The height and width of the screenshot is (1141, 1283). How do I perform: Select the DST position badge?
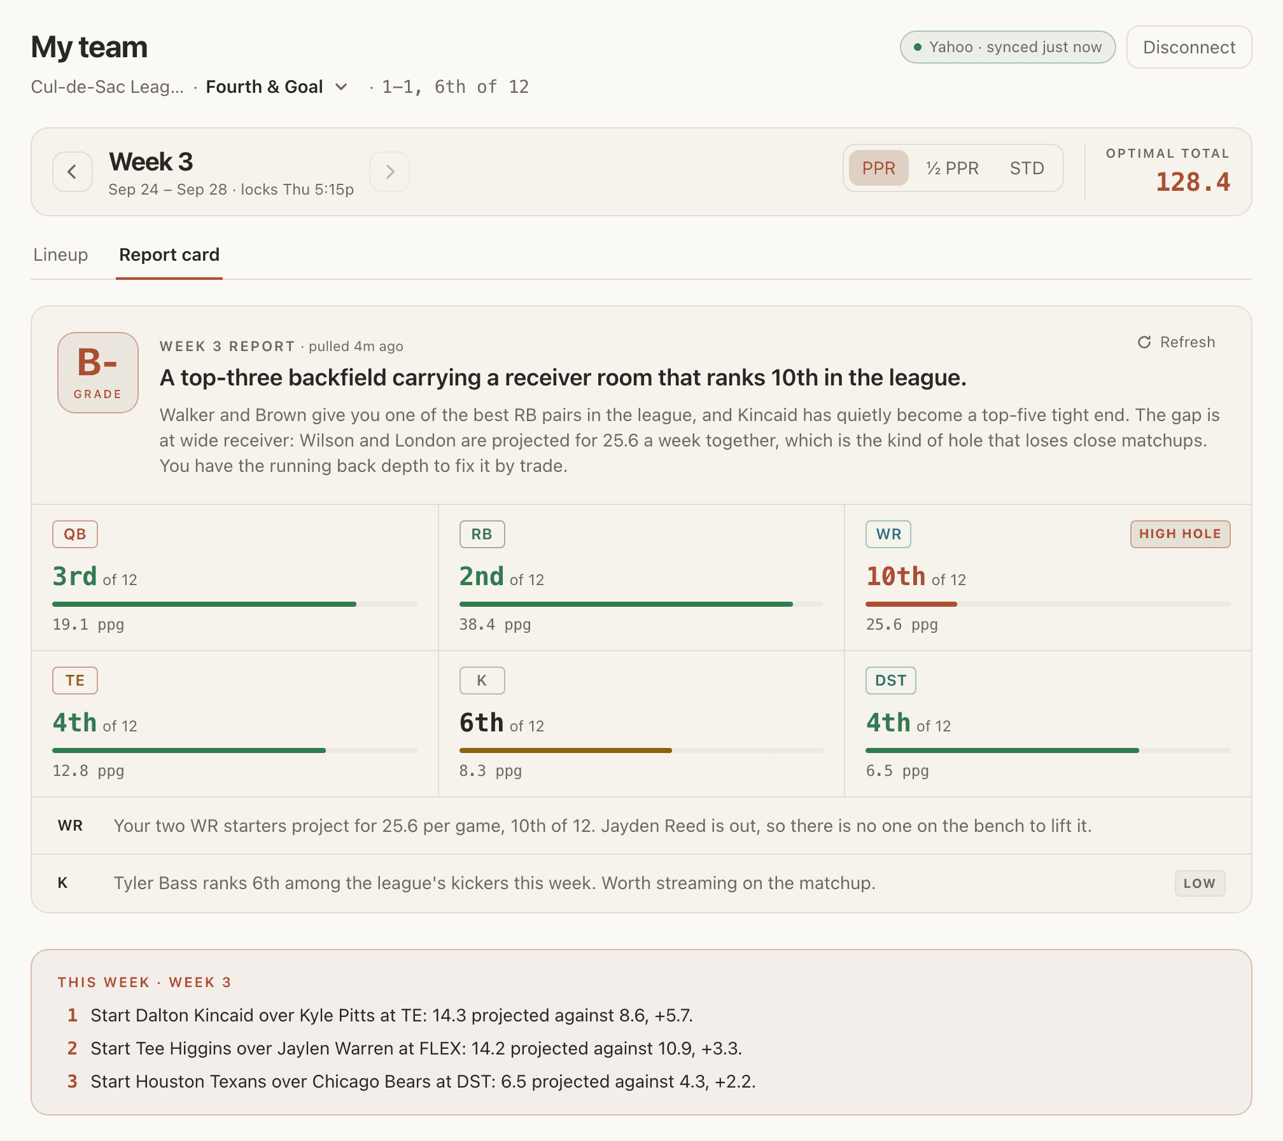[x=891, y=681]
